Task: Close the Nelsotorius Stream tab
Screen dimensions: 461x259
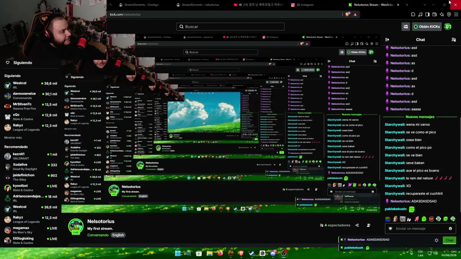Action: tap(398, 5)
